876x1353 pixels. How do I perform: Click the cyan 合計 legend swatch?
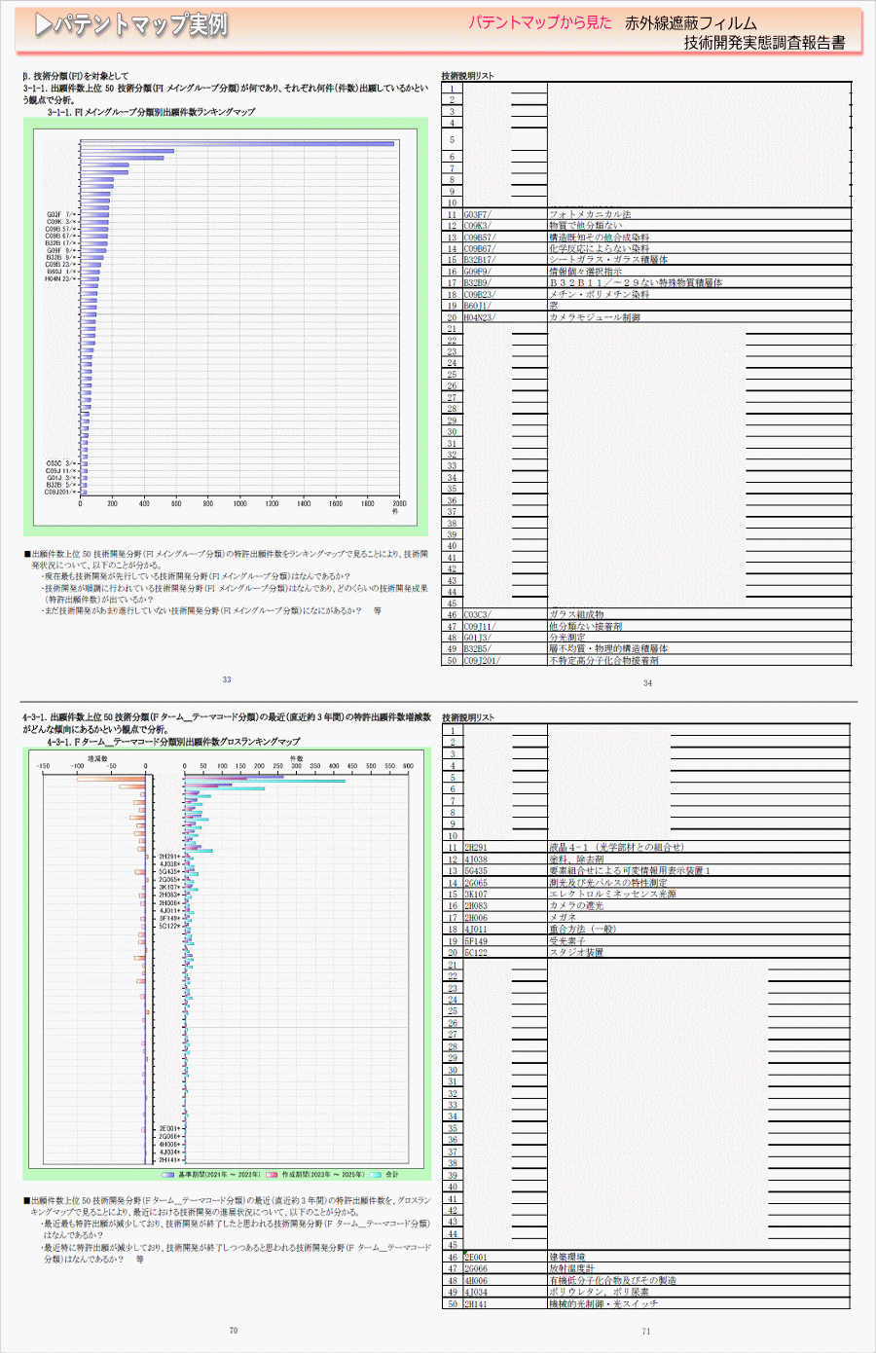point(375,1174)
